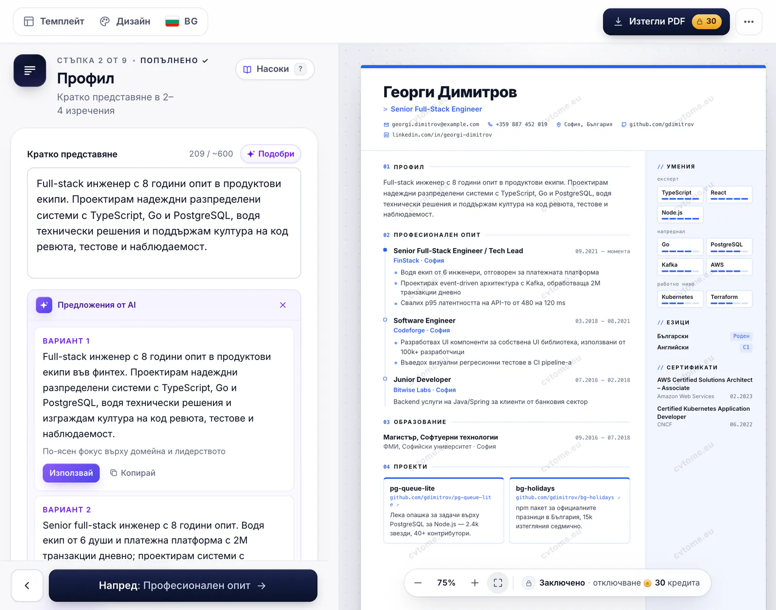Click the pg-queue-lite project card
The height and width of the screenshot is (610, 776).
click(443, 511)
